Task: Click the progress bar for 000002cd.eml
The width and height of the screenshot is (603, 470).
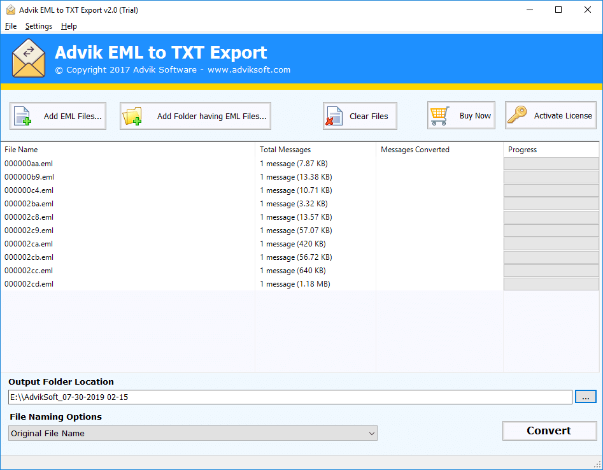Action: point(551,284)
